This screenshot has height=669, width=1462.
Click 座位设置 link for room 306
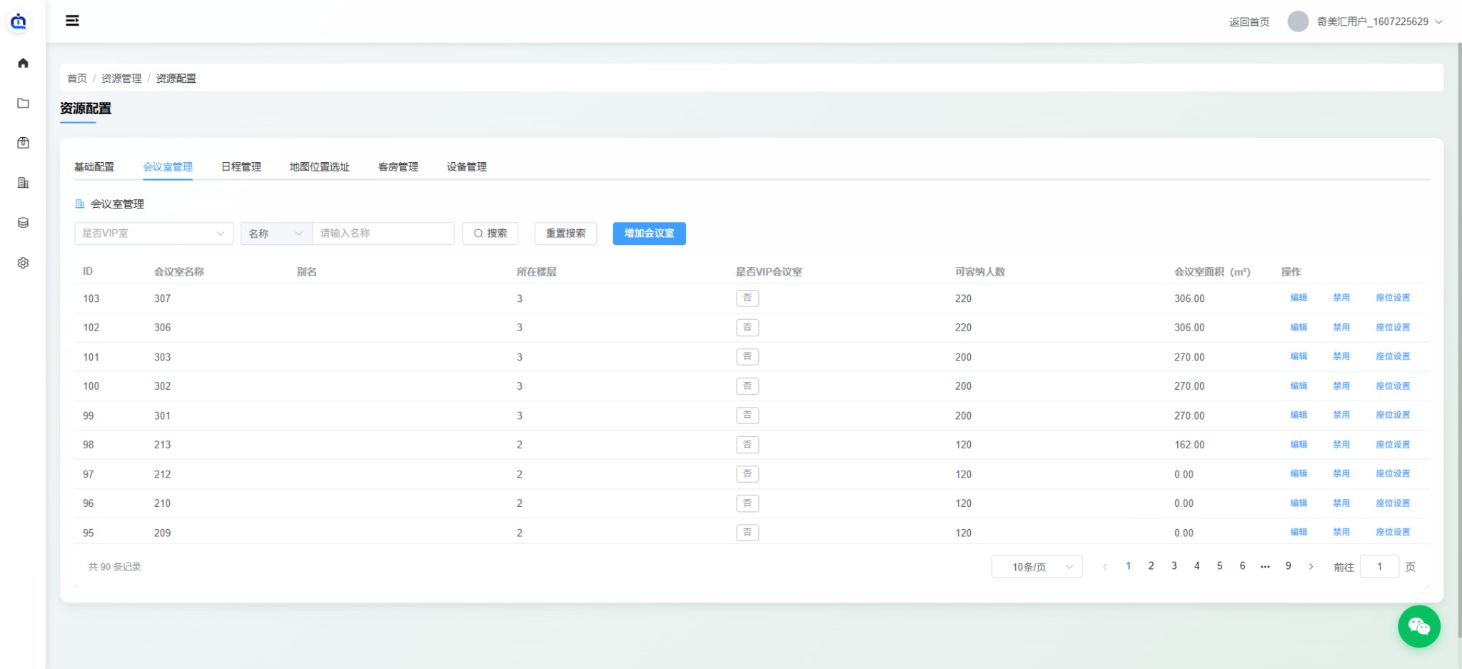1393,327
